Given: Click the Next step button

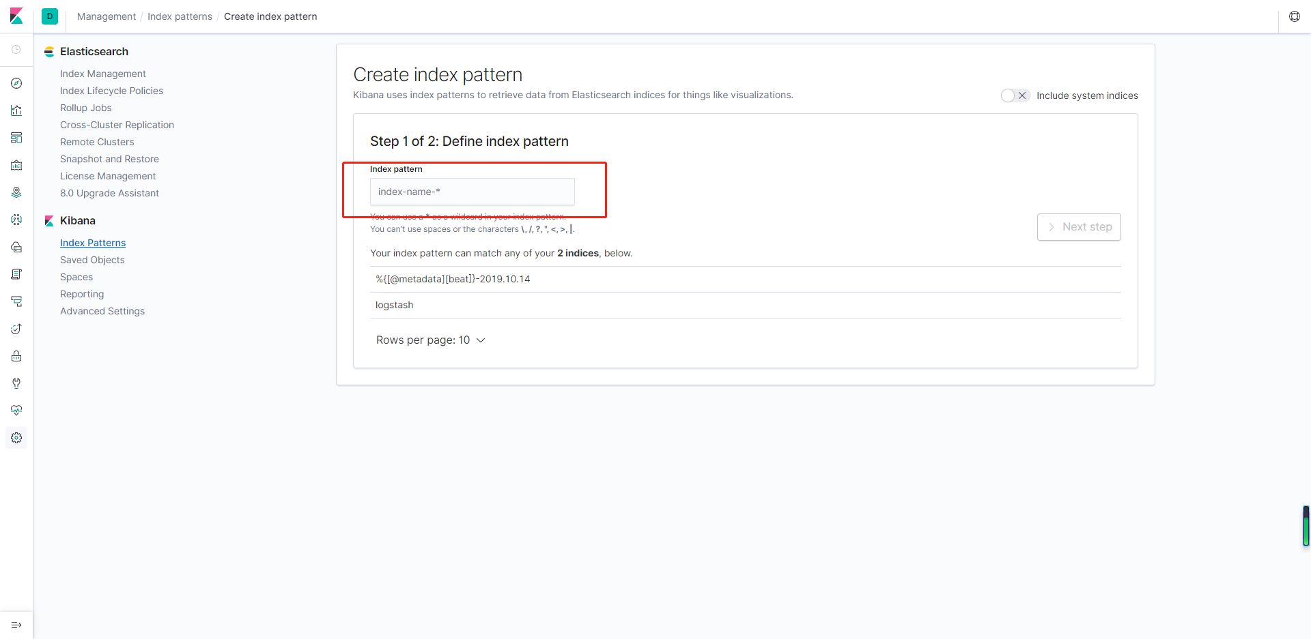Looking at the screenshot, I should tap(1079, 227).
